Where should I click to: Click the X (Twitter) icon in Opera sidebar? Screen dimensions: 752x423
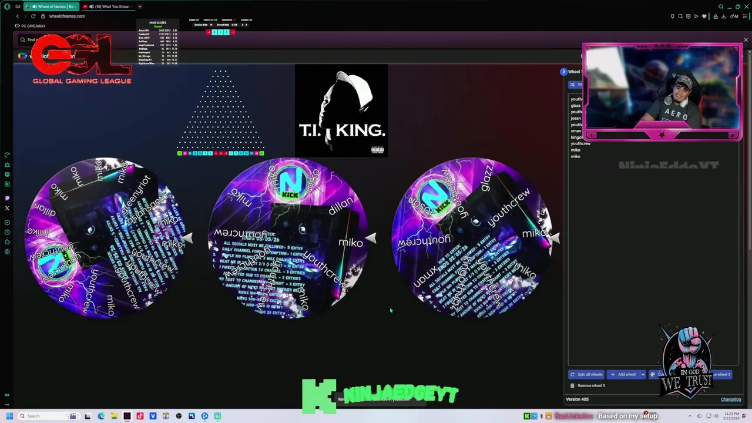tap(7, 208)
